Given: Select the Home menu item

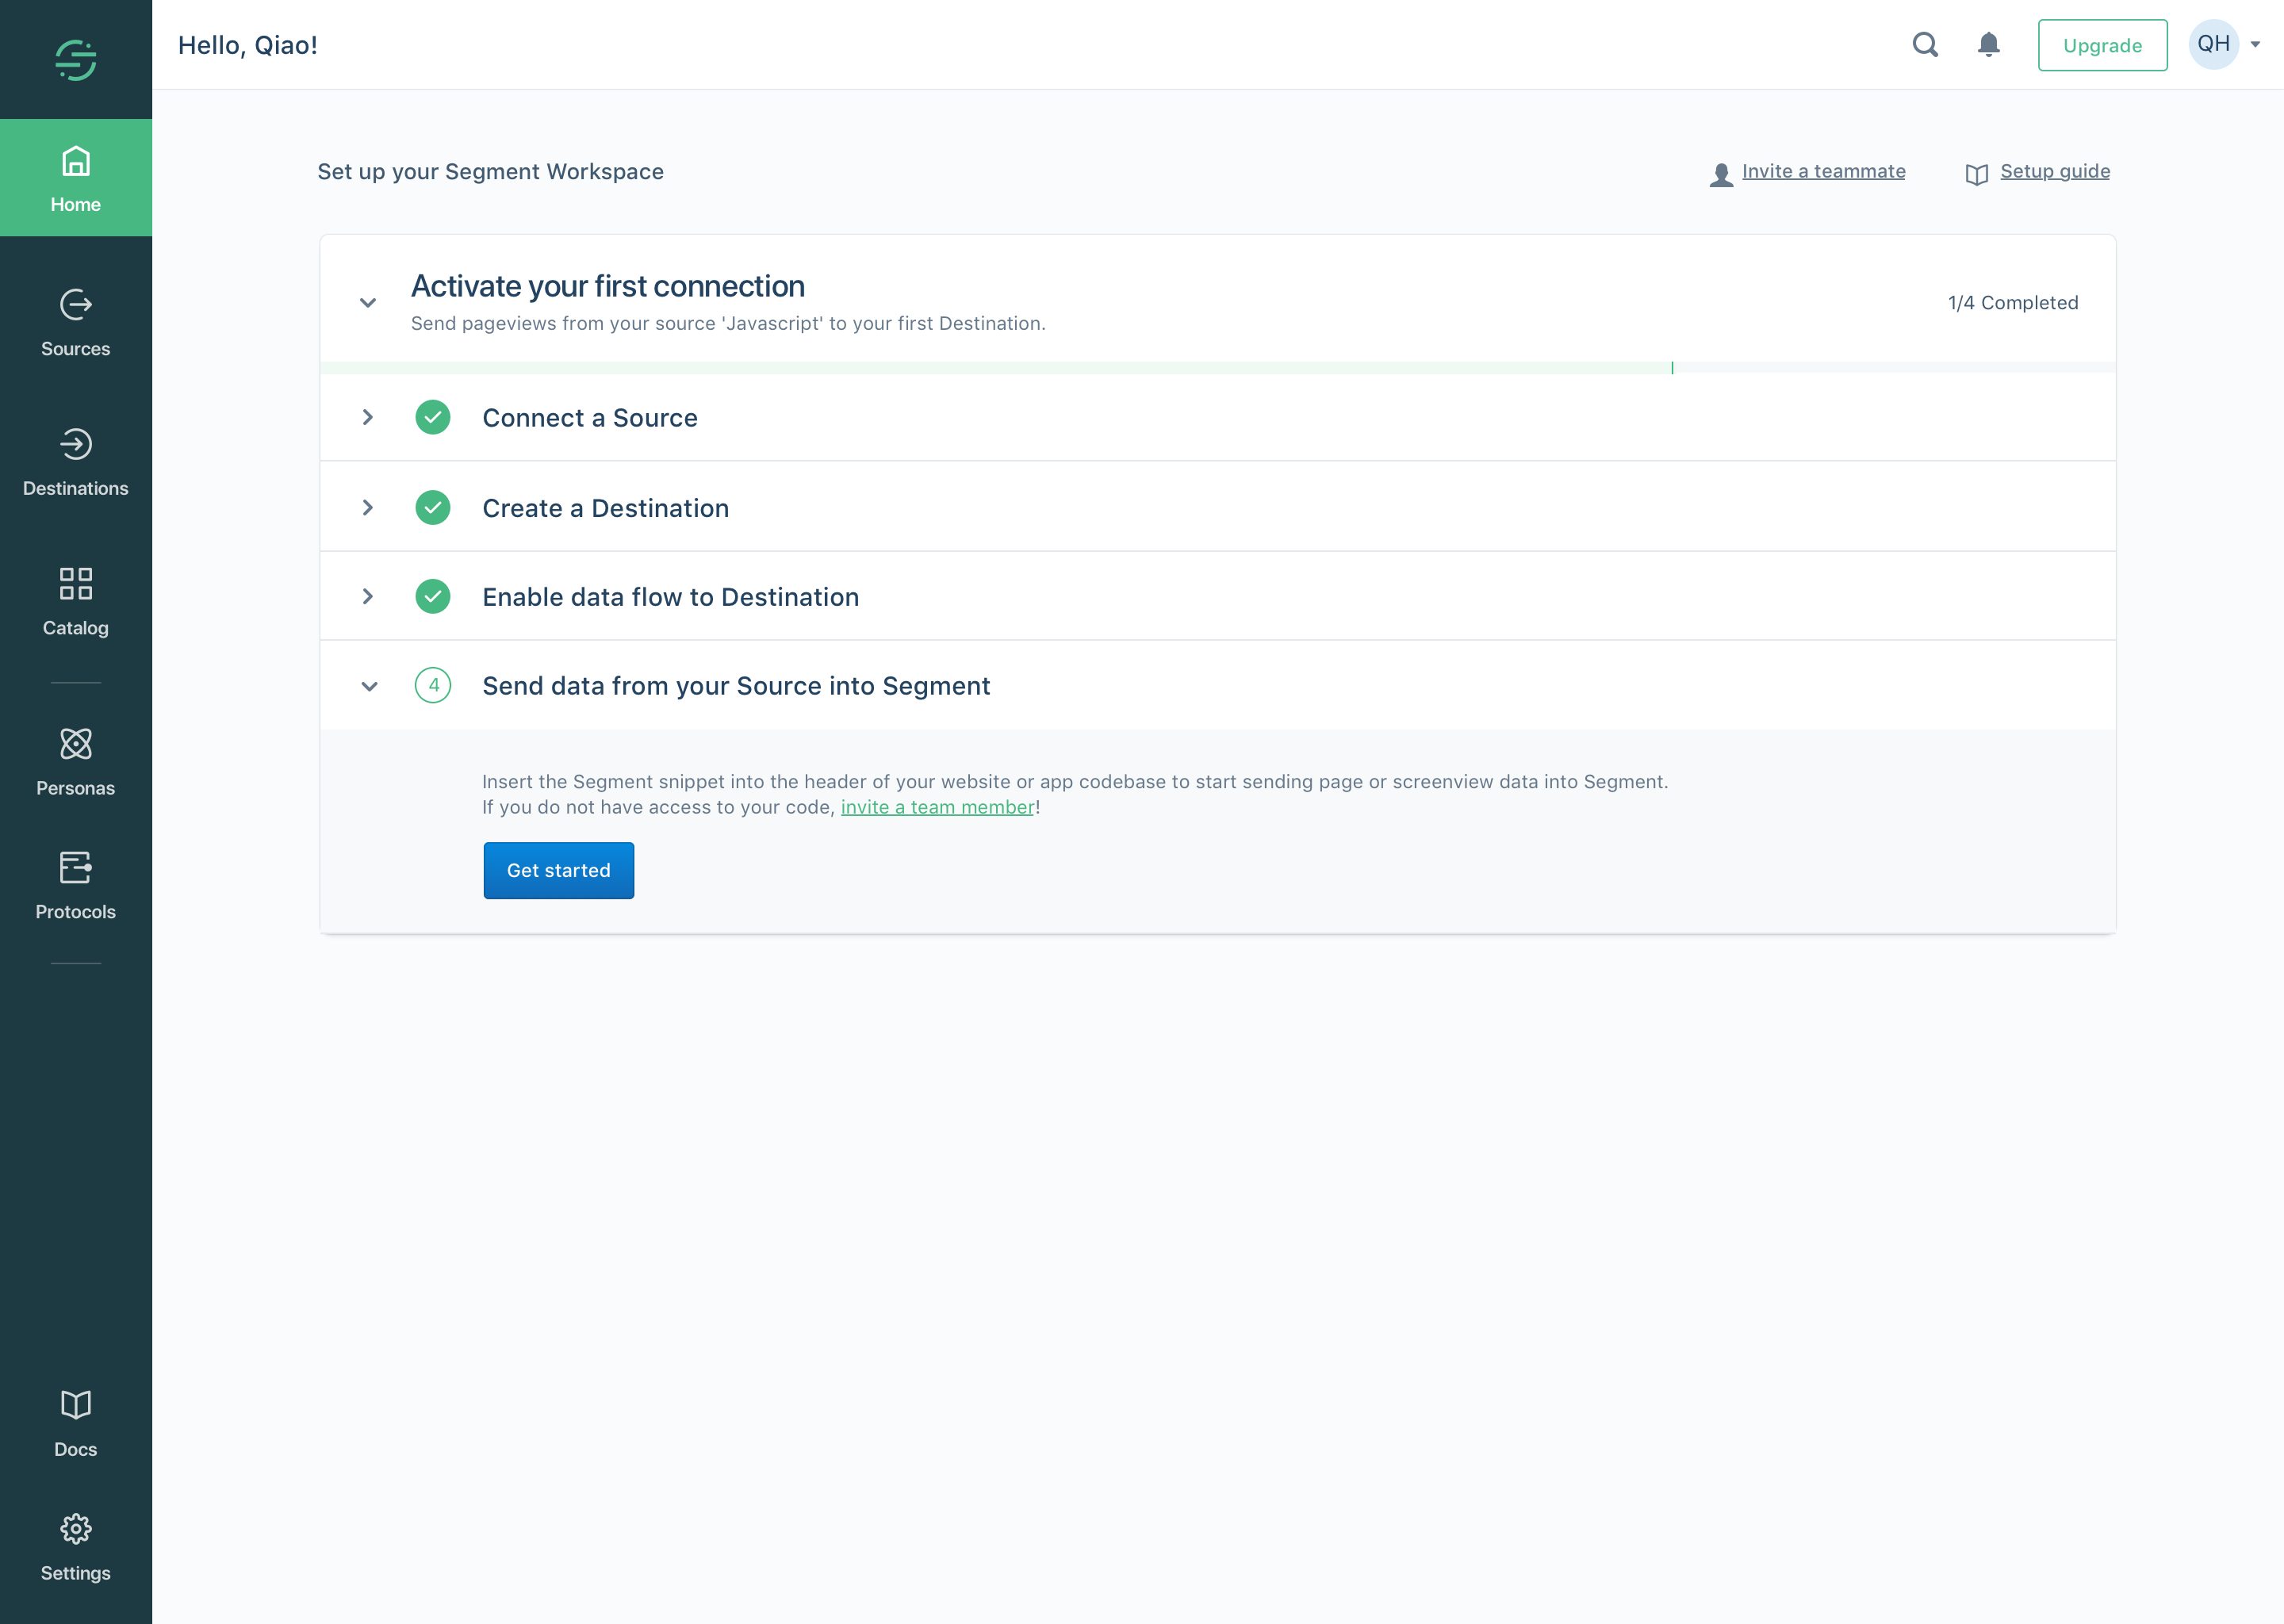Looking at the screenshot, I should point(76,178).
